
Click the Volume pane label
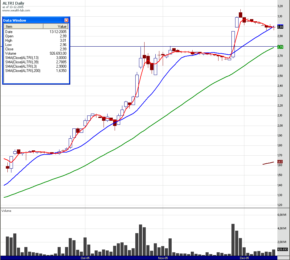coord(6,211)
